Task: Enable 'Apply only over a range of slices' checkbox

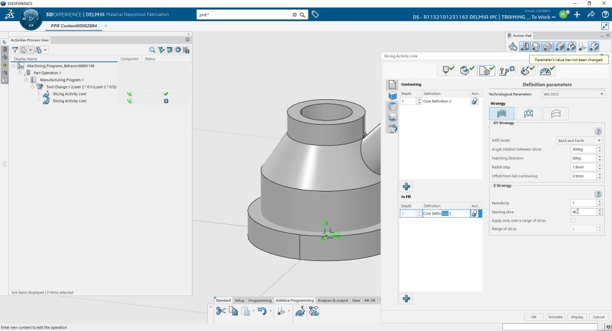Action: [573, 220]
